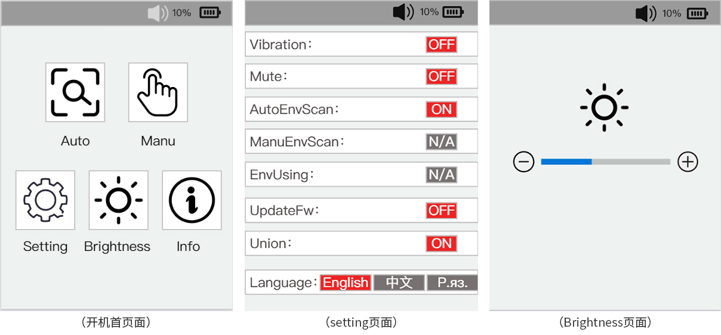The height and width of the screenshot is (335, 721).
Task: Toggle the Mute OFF switch
Action: [442, 76]
